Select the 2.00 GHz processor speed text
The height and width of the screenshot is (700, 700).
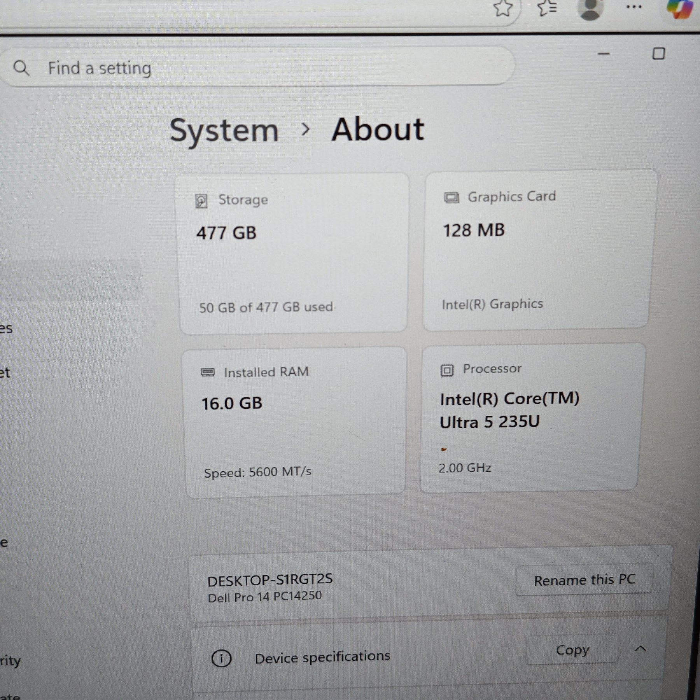point(465,468)
